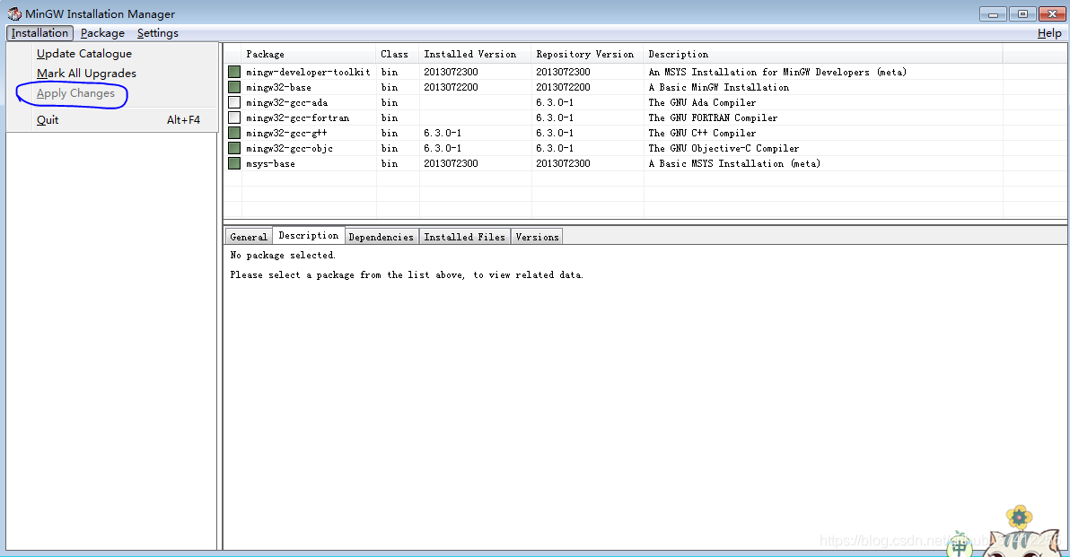This screenshot has width=1070, height=557.
Task: Select the mingw32-gcc-objc package name
Action: [289, 148]
